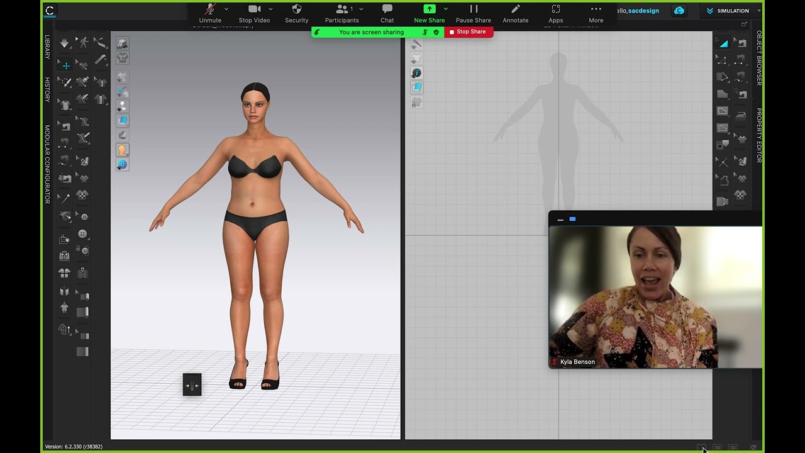Click the Pause Share button
This screenshot has height=453, width=805.
[474, 14]
